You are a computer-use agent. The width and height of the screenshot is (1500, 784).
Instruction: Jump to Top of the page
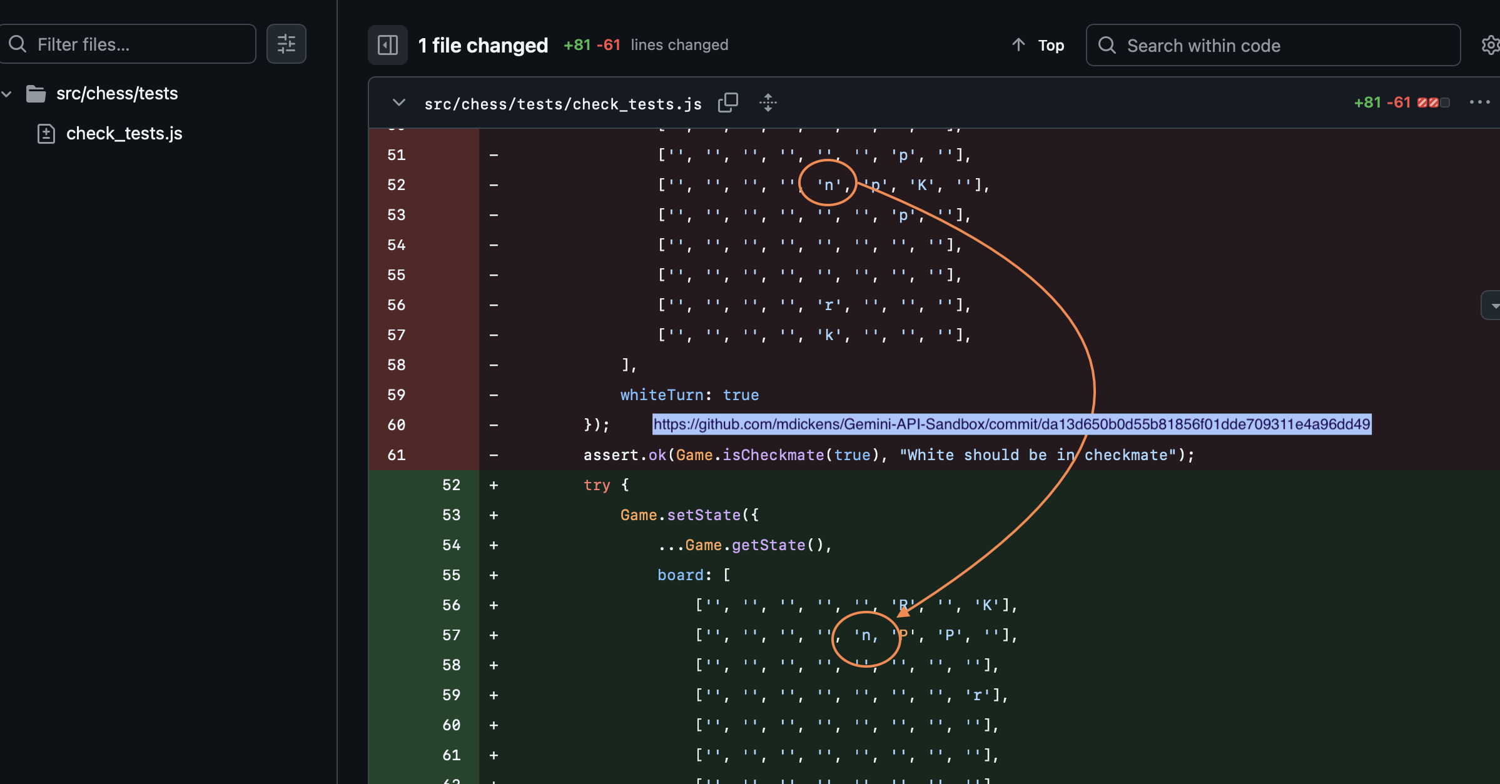(1051, 46)
